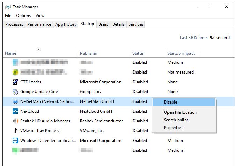Switch to the Services tab
The width and height of the screenshot is (238, 166).
pos(136,24)
